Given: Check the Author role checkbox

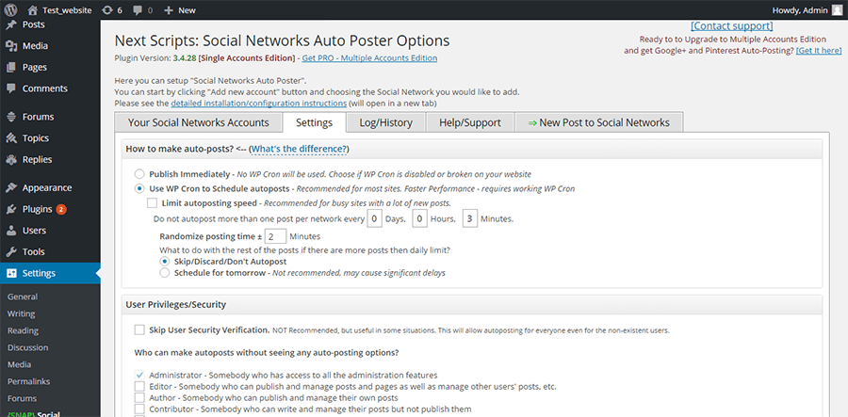Looking at the screenshot, I should (139, 398).
